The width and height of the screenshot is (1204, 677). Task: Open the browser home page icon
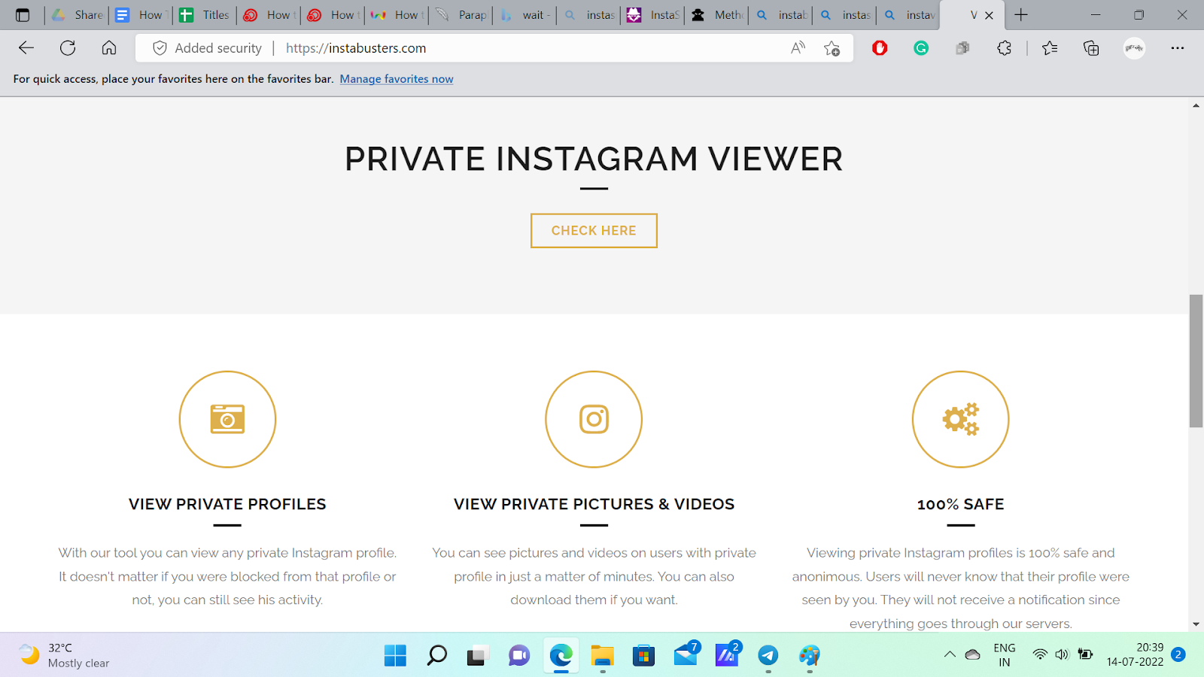point(109,48)
